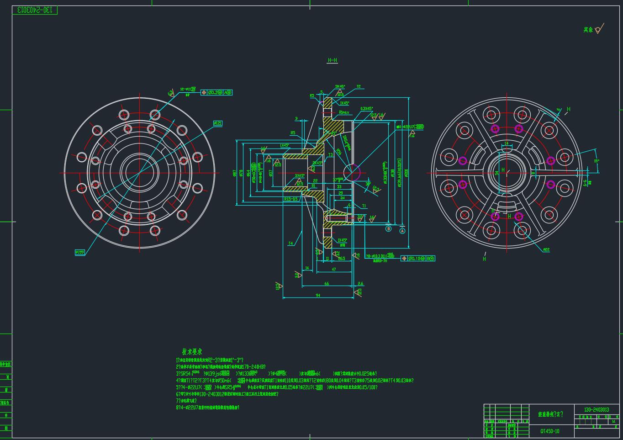Click the Ø0.2 position tolerance frame
The width and height of the screenshot is (623, 440).
click(x=216, y=92)
